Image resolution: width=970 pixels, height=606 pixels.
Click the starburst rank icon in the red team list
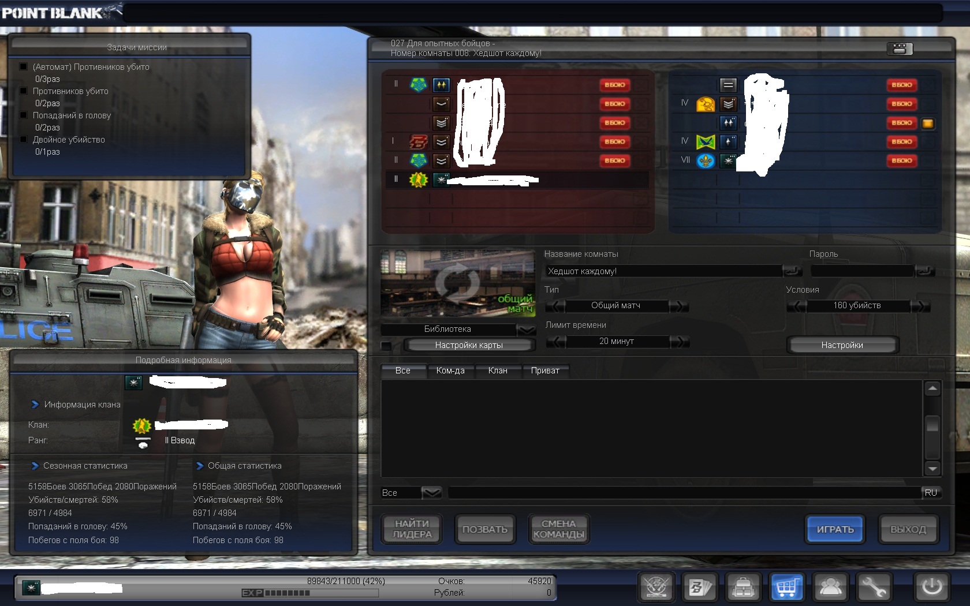click(441, 179)
